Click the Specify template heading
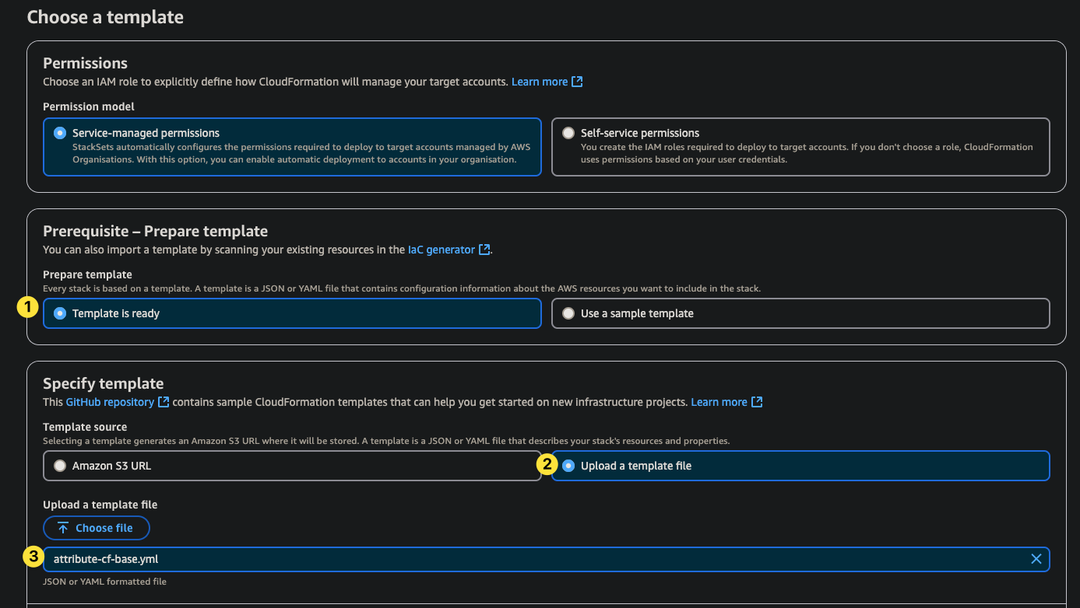 104,383
